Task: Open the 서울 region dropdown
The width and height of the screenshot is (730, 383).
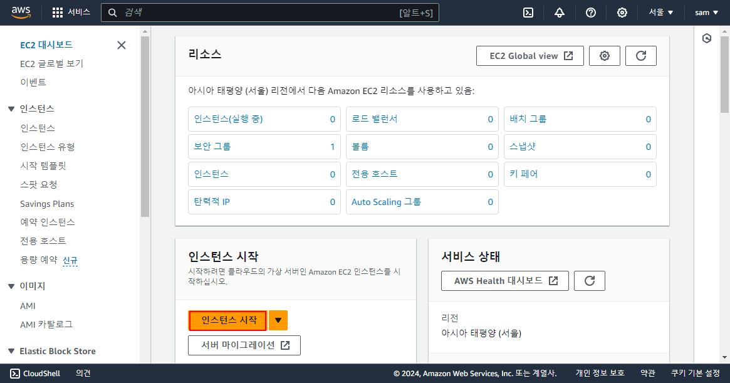Action: coord(660,13)
